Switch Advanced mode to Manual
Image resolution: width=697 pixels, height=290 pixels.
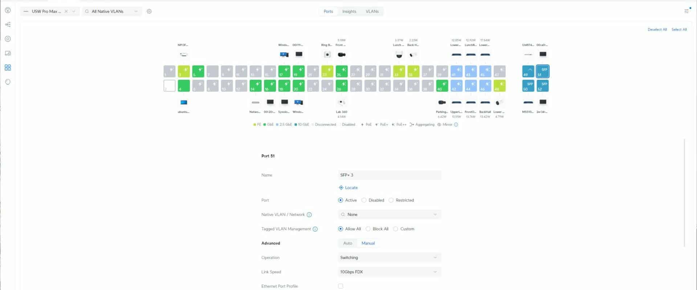point(368,243)
